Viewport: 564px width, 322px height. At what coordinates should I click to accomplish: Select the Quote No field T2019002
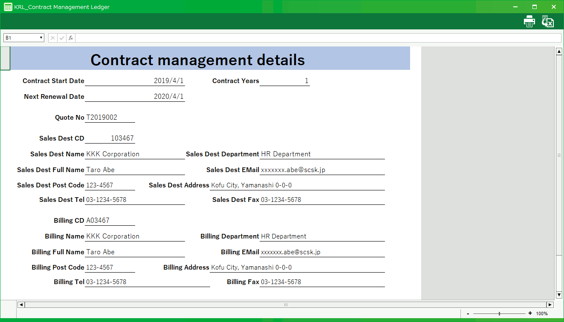coord(110,118)
